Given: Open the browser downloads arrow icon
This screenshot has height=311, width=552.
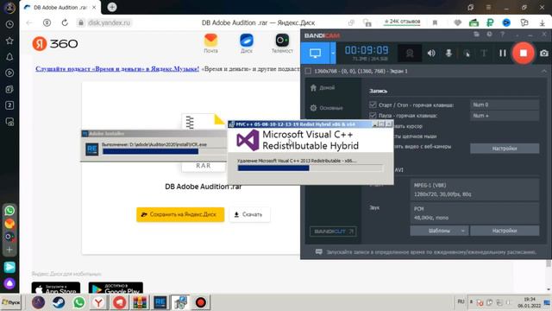Looking at the screenshot, I should [x=543, y=22].
